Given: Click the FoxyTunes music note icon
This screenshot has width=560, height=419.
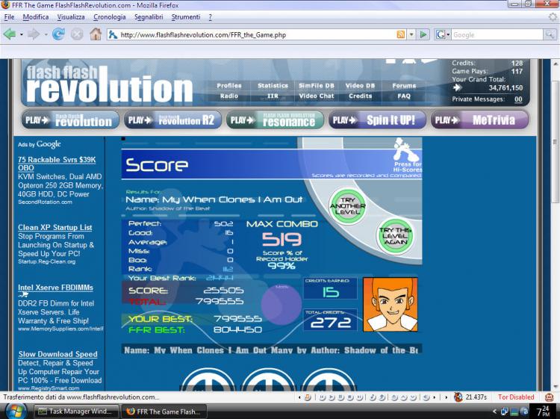Looking at the screenshot, I should (308, 397).
